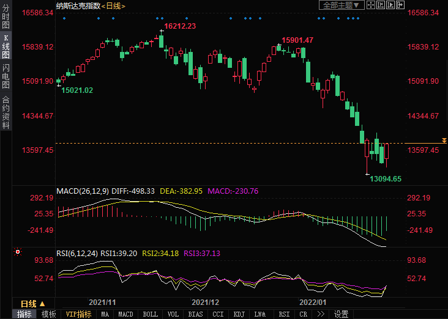Click the play-arrow toolbar icon at top right
This screenshot has height=319, width=448.
point(390,5)
